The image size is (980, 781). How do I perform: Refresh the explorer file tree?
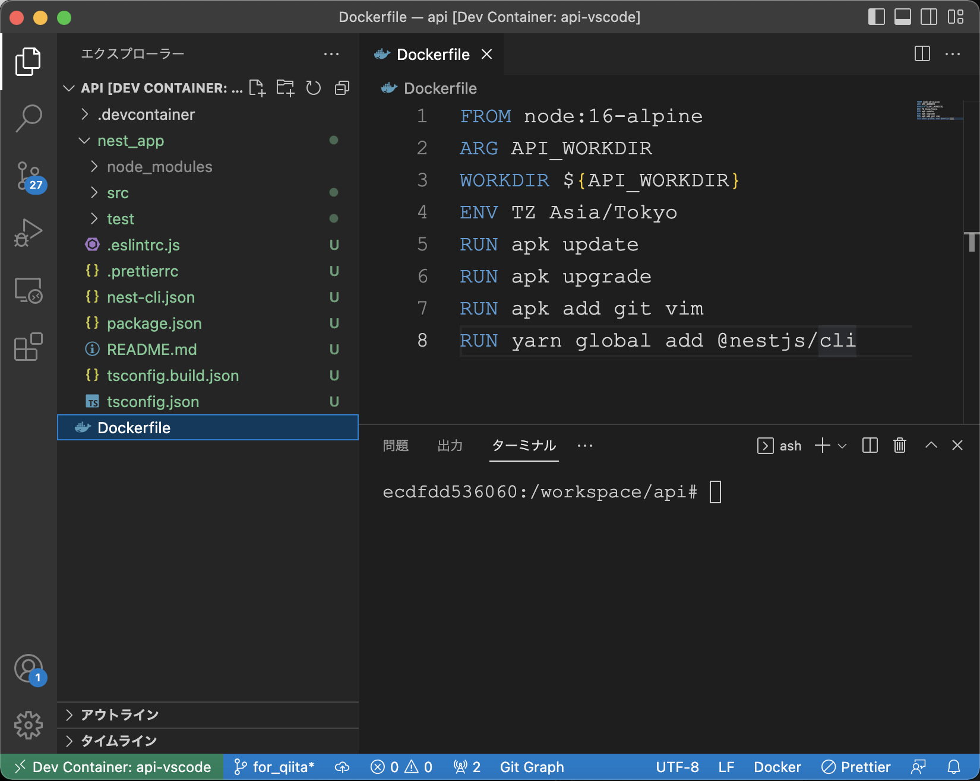(314, 88)
